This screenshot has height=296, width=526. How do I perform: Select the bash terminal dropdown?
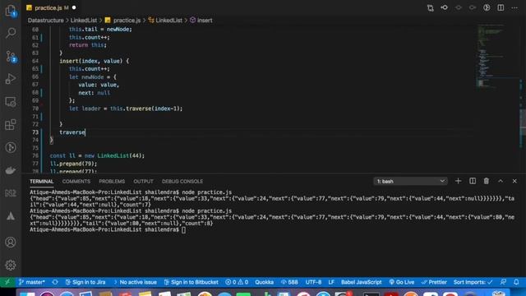tap(411, 181)
